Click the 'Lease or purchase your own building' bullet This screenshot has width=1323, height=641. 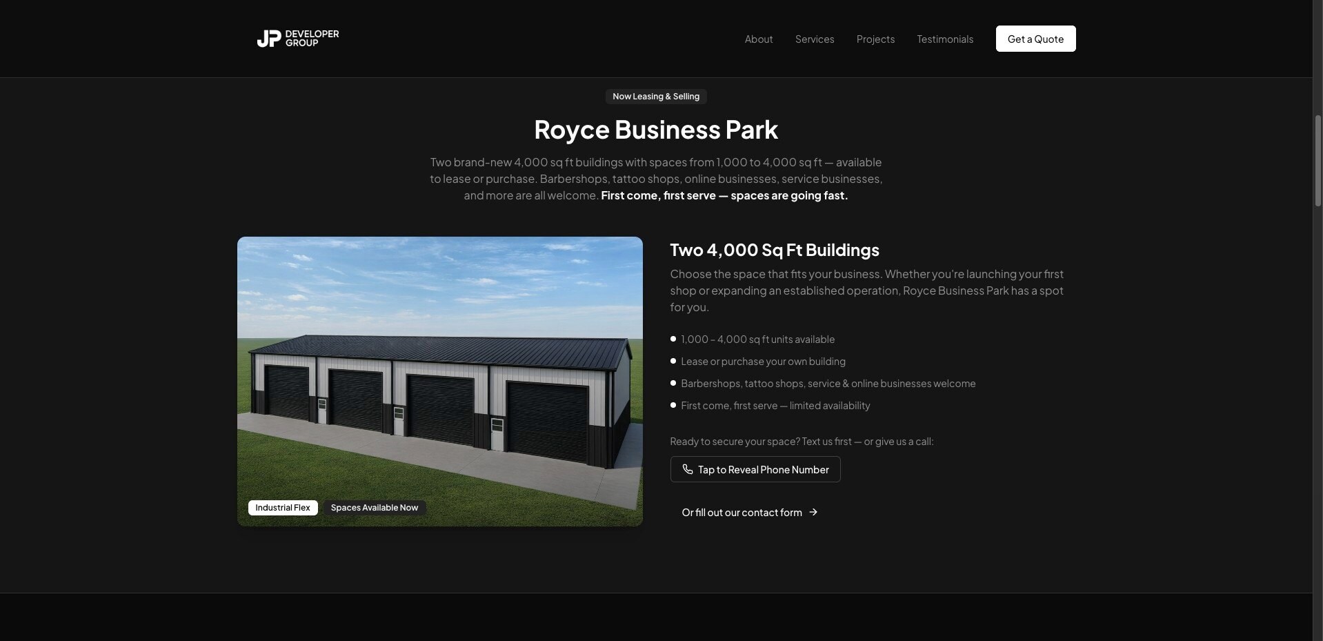(x=763, y=362)
